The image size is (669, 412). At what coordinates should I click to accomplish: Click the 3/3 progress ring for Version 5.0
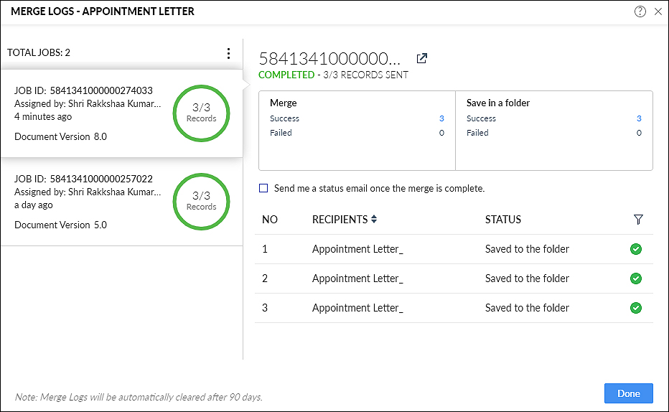[x=202, y=202]
